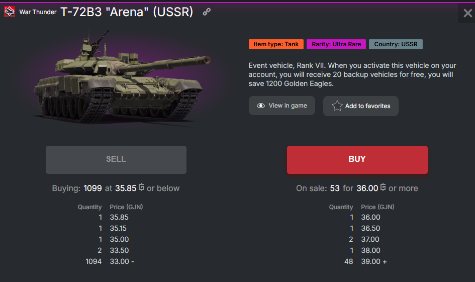Click the GJN coin icon beside 36.00
Viewport: 475px width, 282px height.
pyautogui.click(x=384, y=187)
